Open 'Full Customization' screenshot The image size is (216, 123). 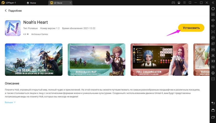click(159, 59)
